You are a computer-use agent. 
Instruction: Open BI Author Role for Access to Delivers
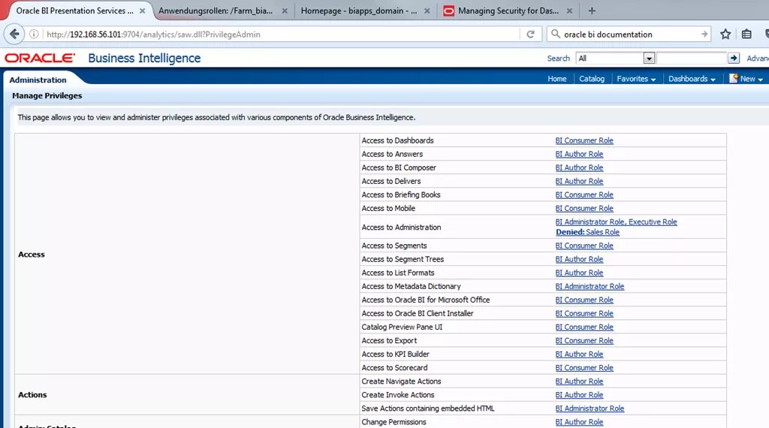coord(579,182)
